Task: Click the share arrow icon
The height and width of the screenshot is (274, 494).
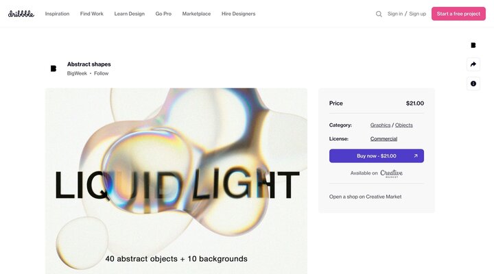Action: pyautogui.click(x=473, y=64)
